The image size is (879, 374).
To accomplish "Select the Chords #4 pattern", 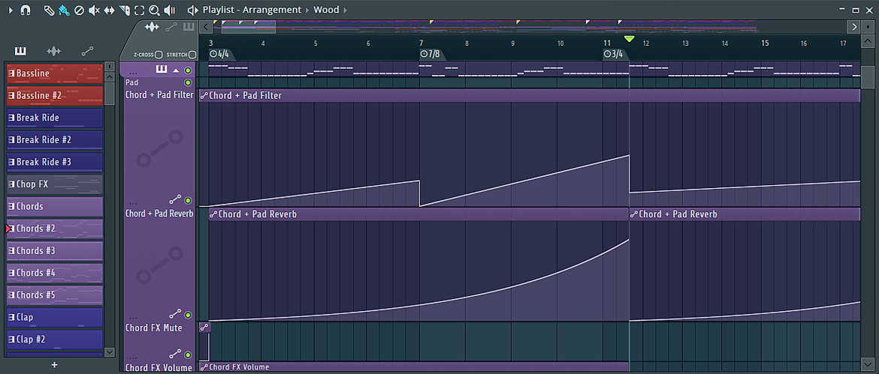I will 54,273.
